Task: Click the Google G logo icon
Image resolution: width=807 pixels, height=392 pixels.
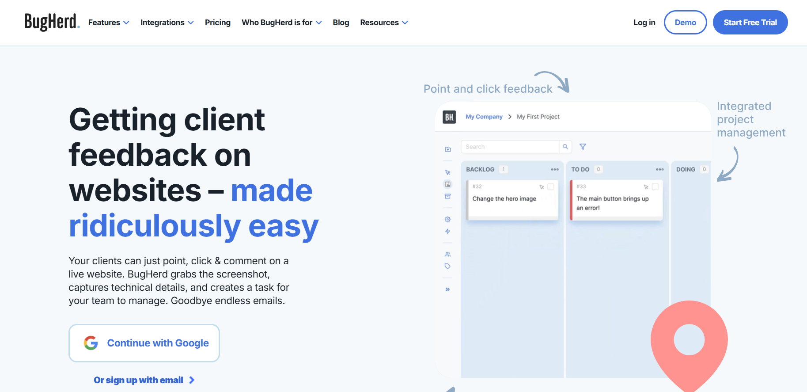Action: tap(91, 343)
